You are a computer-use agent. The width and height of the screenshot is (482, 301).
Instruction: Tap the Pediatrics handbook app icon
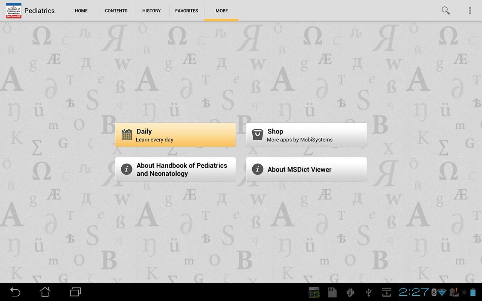(x=14, y=11)
